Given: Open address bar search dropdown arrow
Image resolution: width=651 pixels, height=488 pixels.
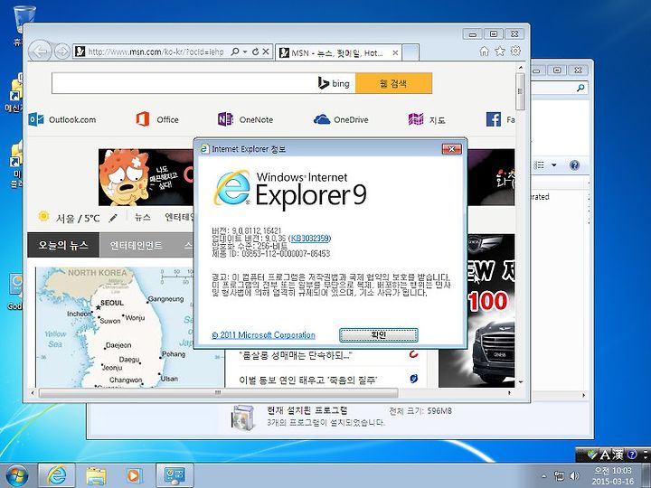Looking at the screenshot, I should [x=245, y=52].
